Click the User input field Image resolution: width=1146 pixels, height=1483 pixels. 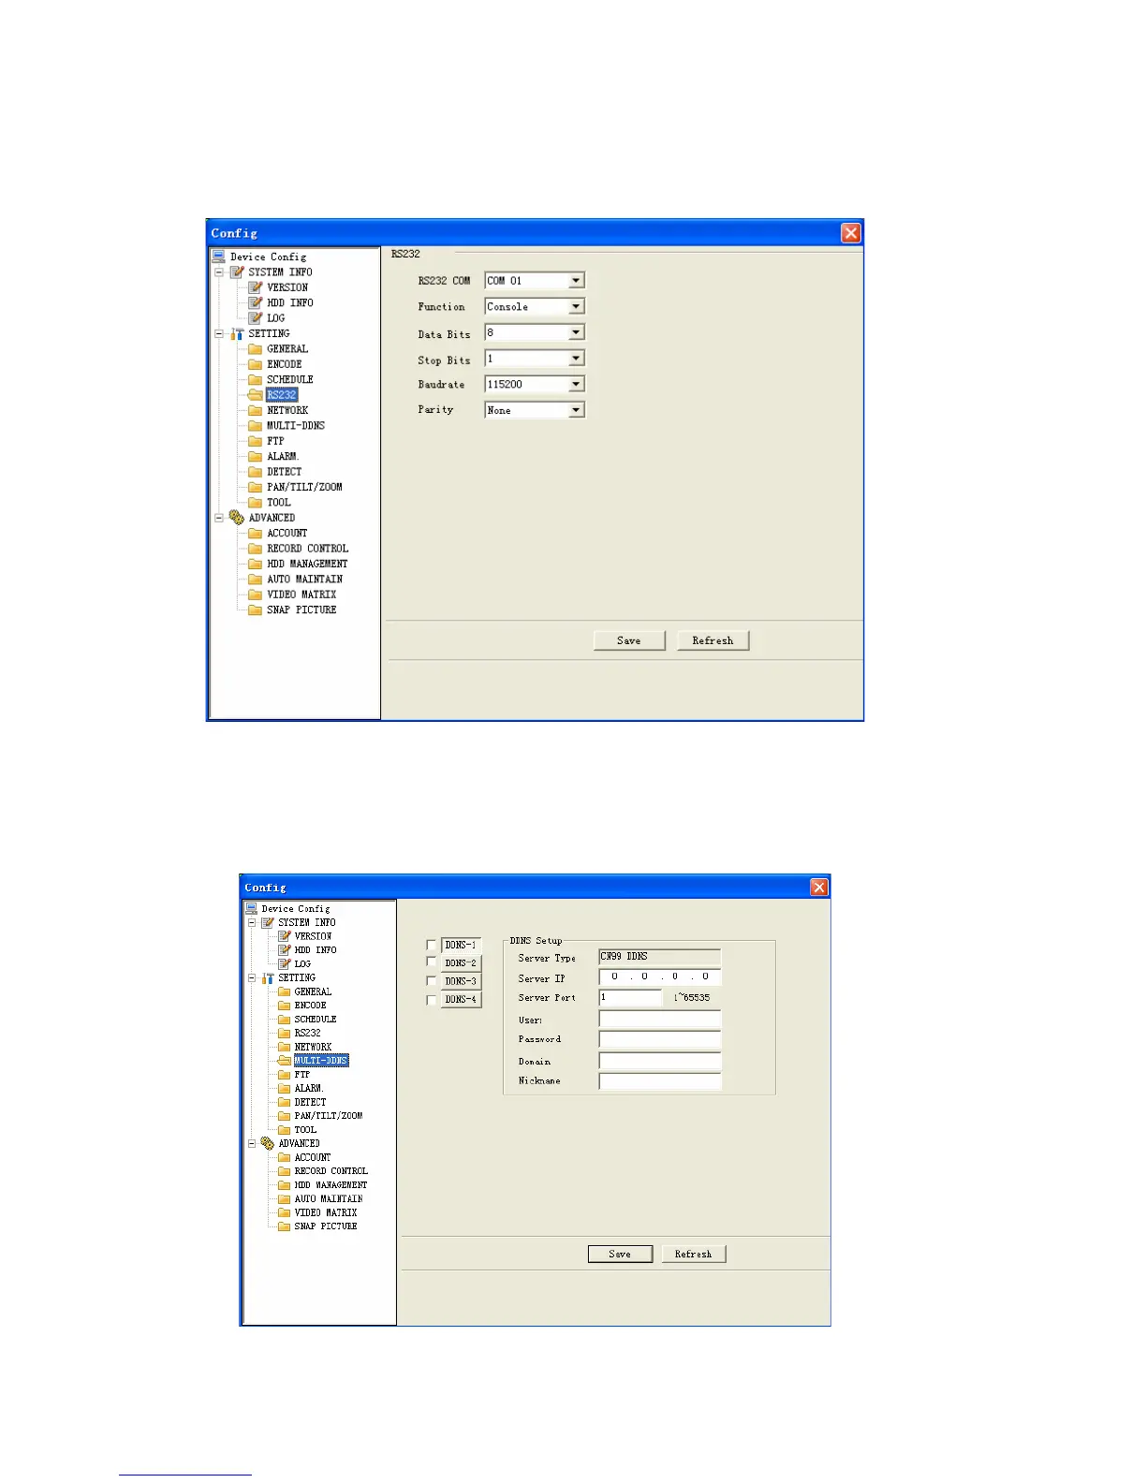660,1019
